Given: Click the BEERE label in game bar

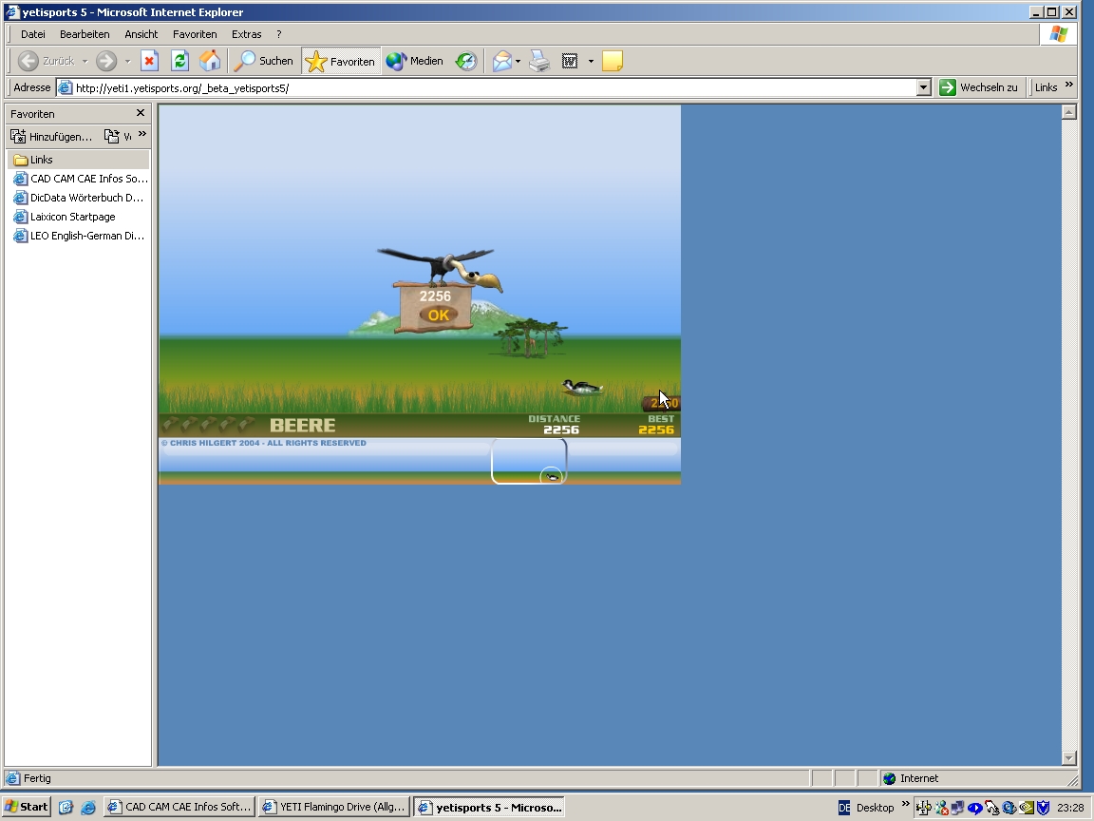Looking at the screenshot, I should click(x=303, y=425).
